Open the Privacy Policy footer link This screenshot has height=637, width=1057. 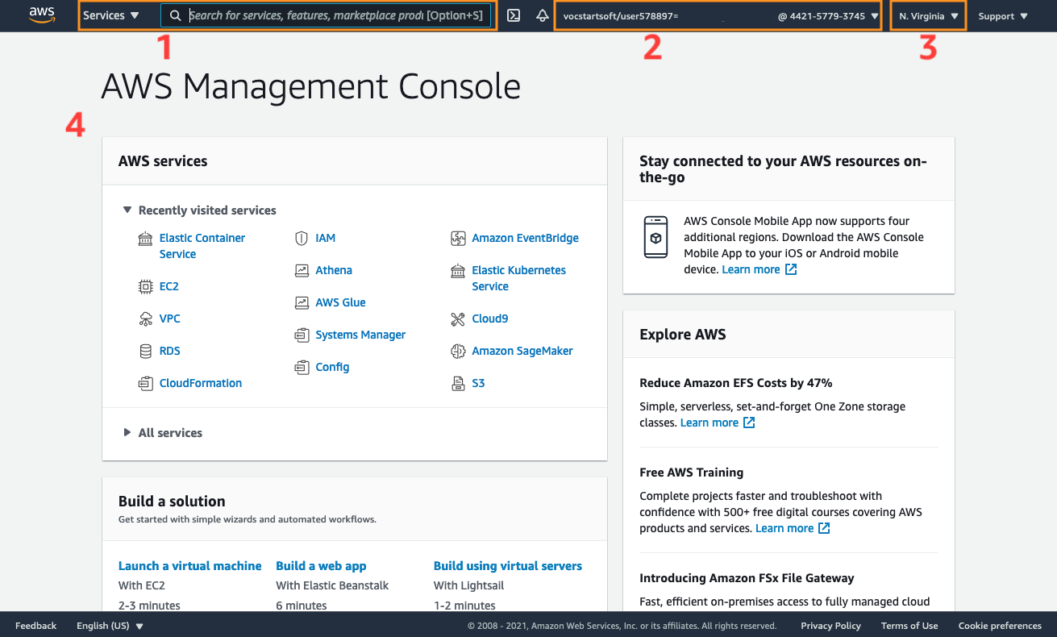point(830,626)
